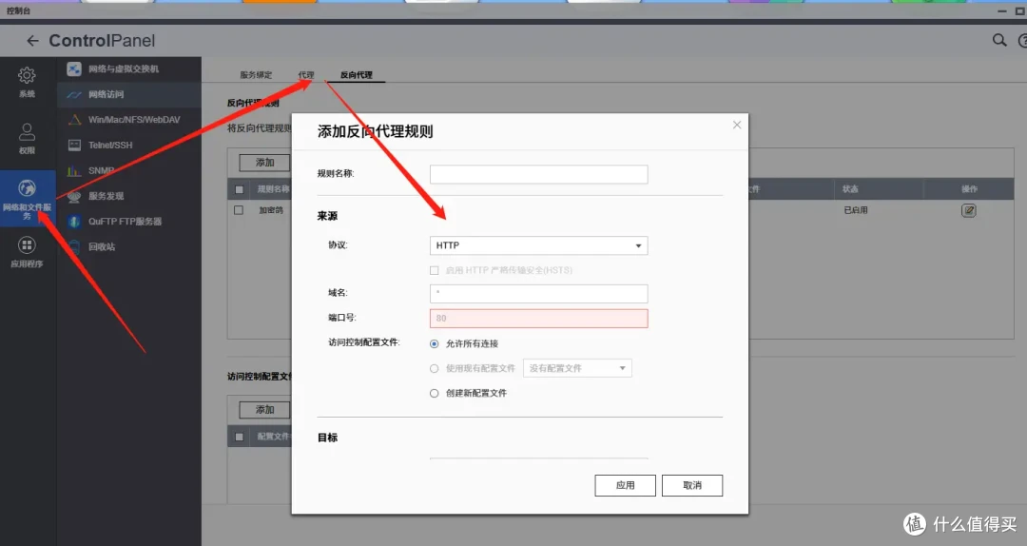Edit the 加密鸽 rule with pencil icon
1027x546 pixels.
click(969, 210)
